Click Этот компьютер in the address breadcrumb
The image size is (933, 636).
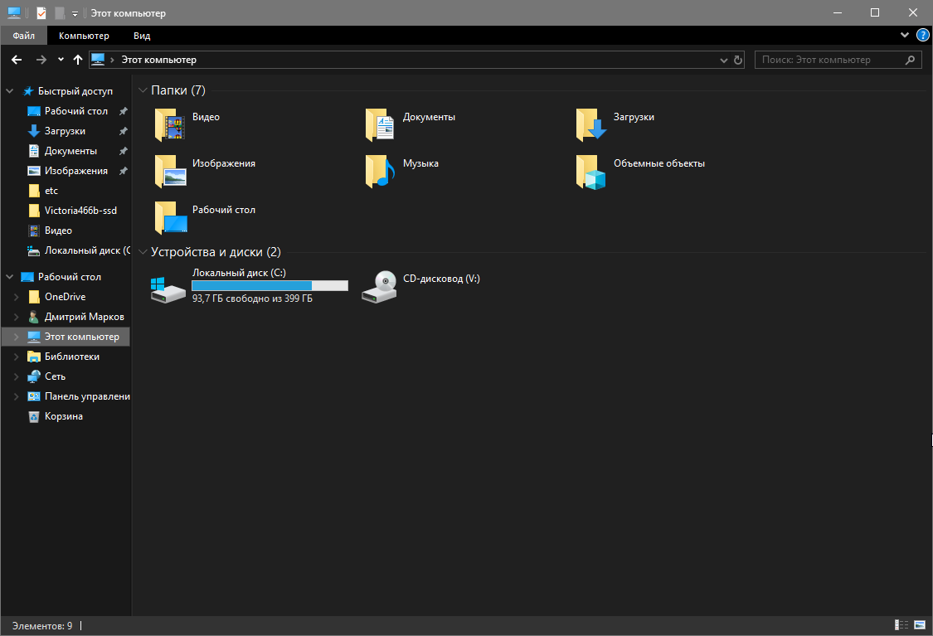tap(159, 60)
